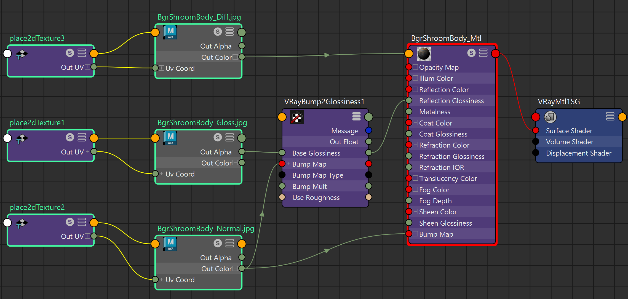This screenshot has height=299, width=628.
Task: Expand Bump Map on VRayBump2Glossiness1
Action: (288, 164)
